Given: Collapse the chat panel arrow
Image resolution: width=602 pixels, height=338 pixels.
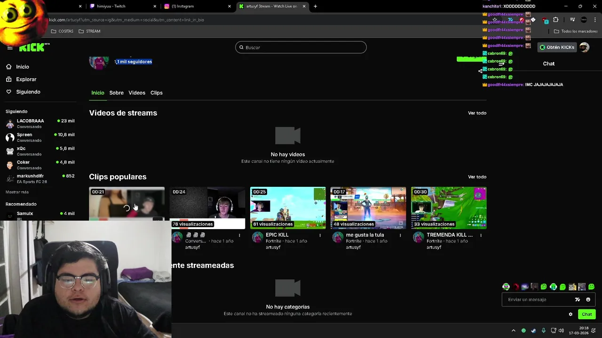Looking at the screenshot, I should [x=502, y=64].
